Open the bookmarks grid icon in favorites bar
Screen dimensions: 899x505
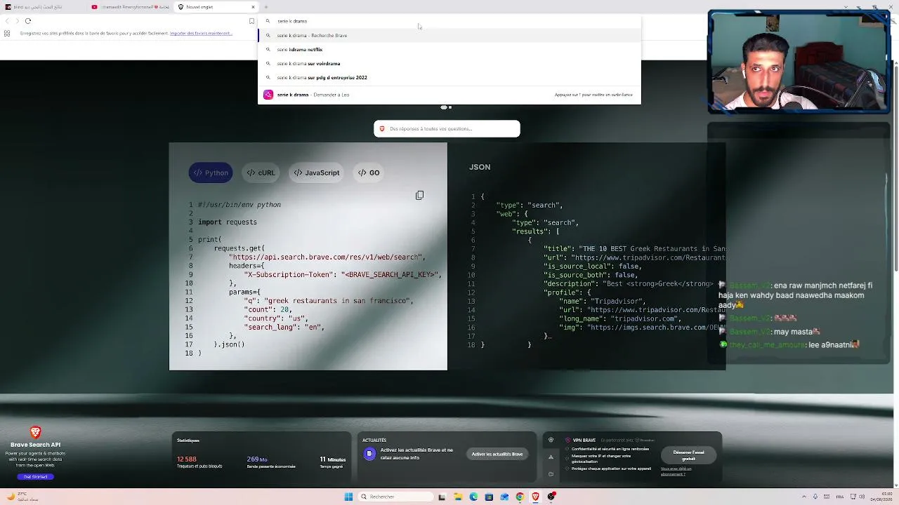(7, 33)
